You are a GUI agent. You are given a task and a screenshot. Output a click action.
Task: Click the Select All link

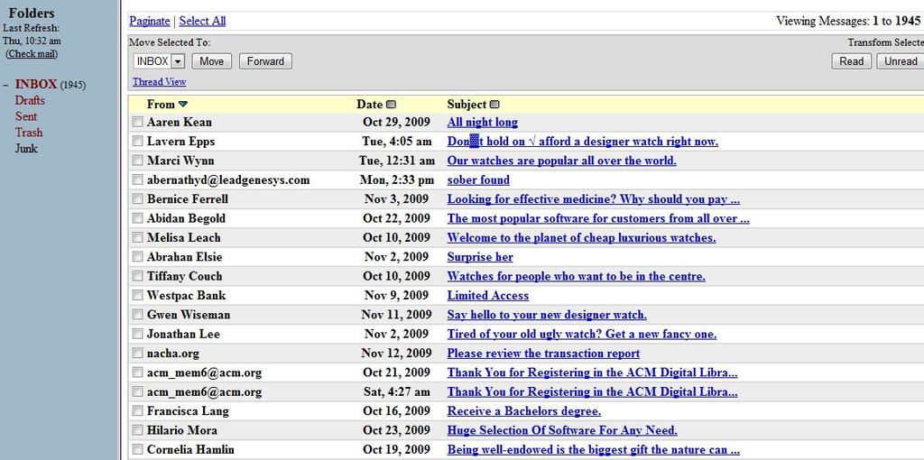[202, 22]
